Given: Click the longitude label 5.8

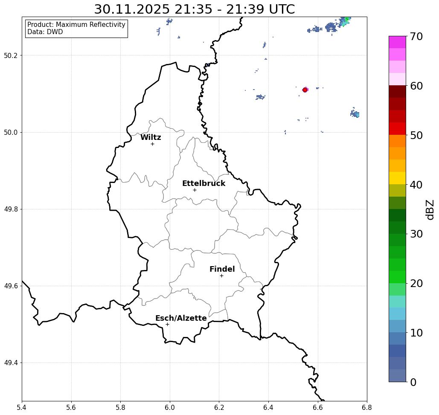Looking at the screenshot, I should tap(120, 407).
